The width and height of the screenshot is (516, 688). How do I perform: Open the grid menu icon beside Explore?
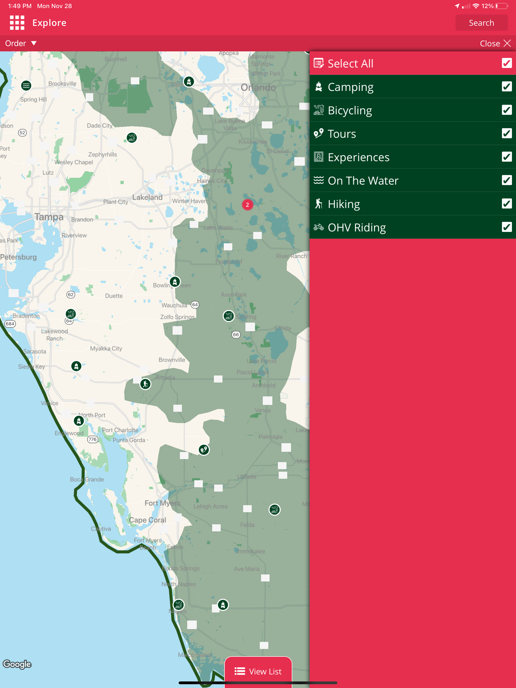pos(17,23)
